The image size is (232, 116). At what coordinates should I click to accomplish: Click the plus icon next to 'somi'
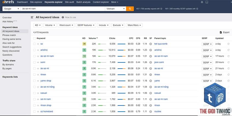coord(38,62)
